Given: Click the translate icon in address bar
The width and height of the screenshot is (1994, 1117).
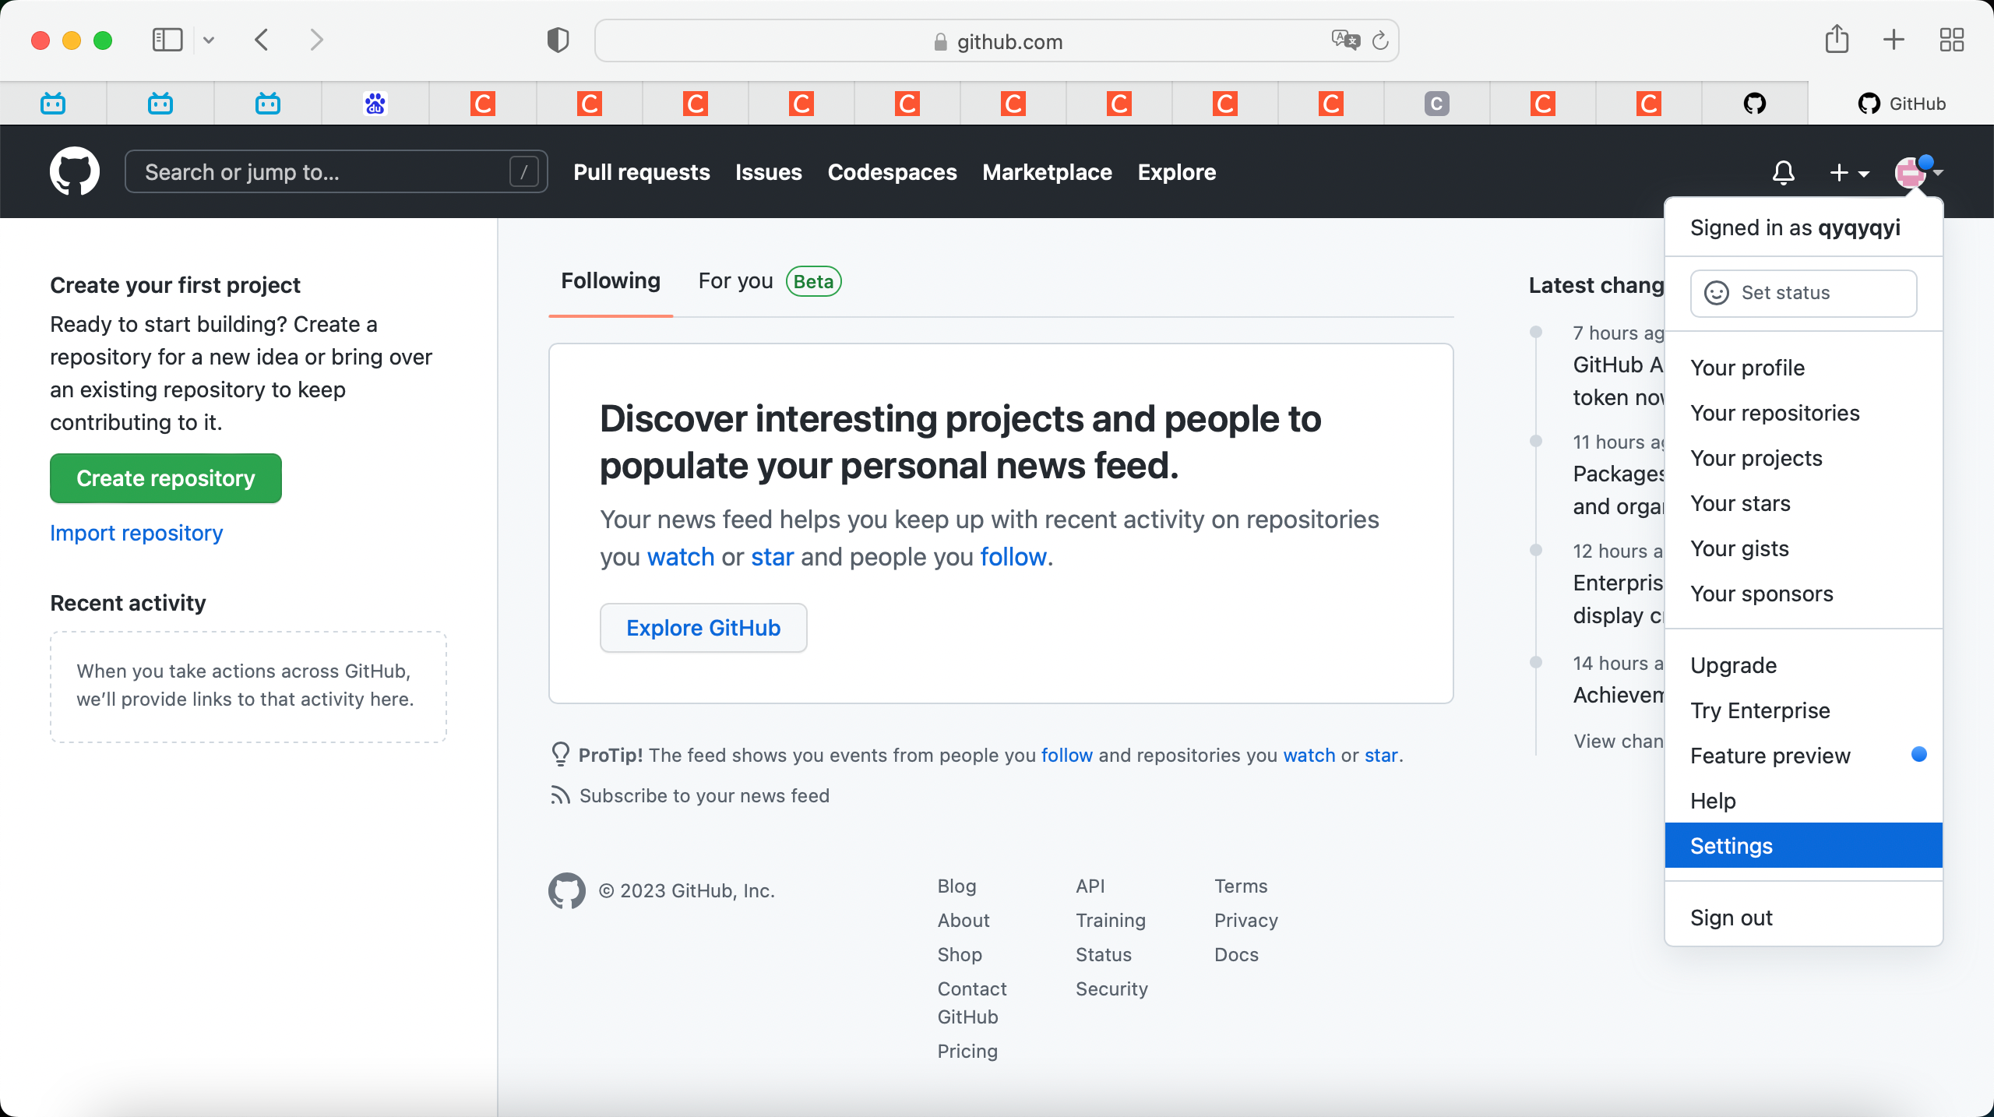Looking at the screenshot, I should click(x=1345, y=40).
